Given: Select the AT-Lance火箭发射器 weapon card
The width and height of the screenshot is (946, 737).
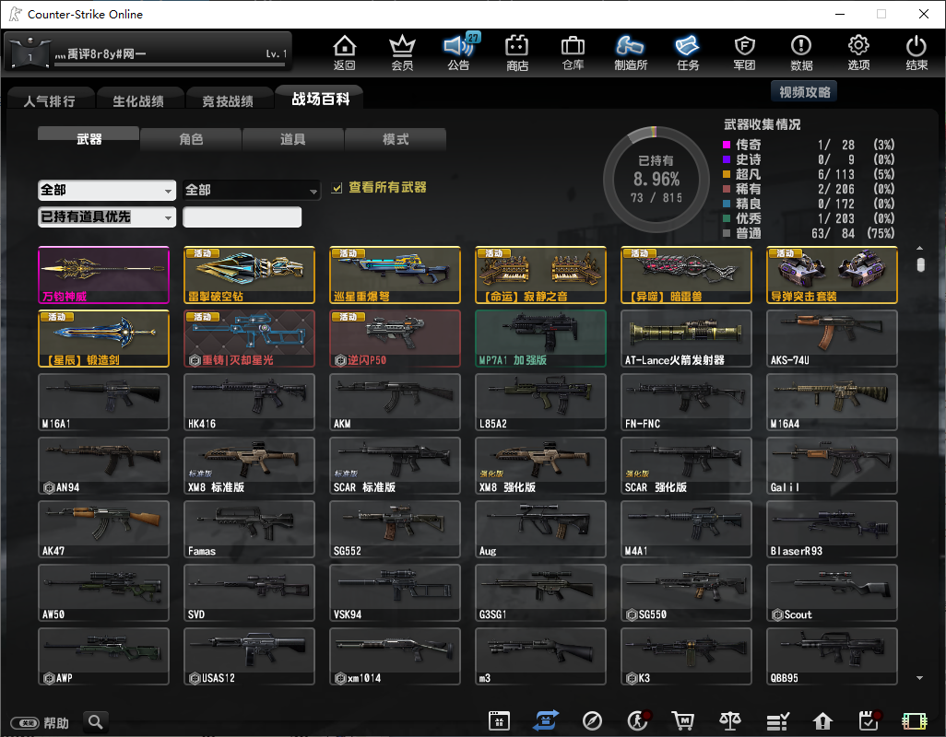Looking at the screenshot, I should tap(686, 339).
